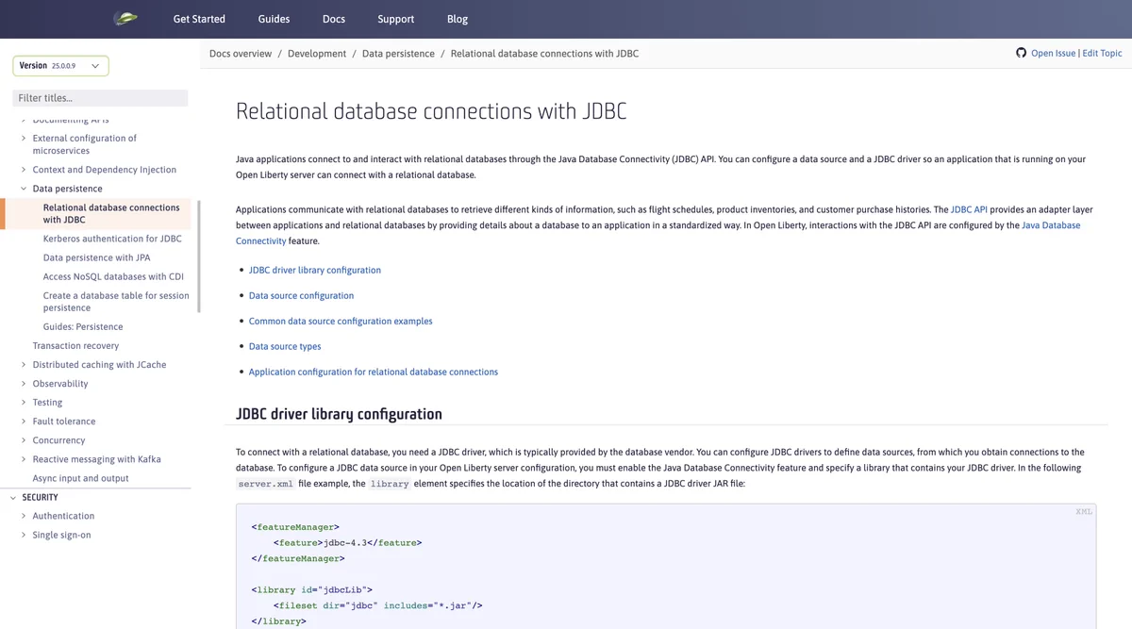Click the Open Issue link
Image resolution: width=1132 pixels, height=629 pixels.
pyautogui.click(x=1053, y=54)
